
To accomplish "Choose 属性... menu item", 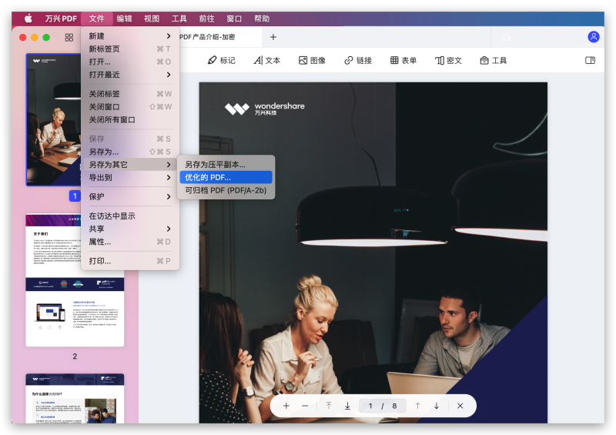I will point(130,242).
